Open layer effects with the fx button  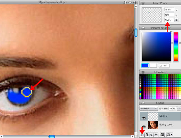[x=162, y=135]
